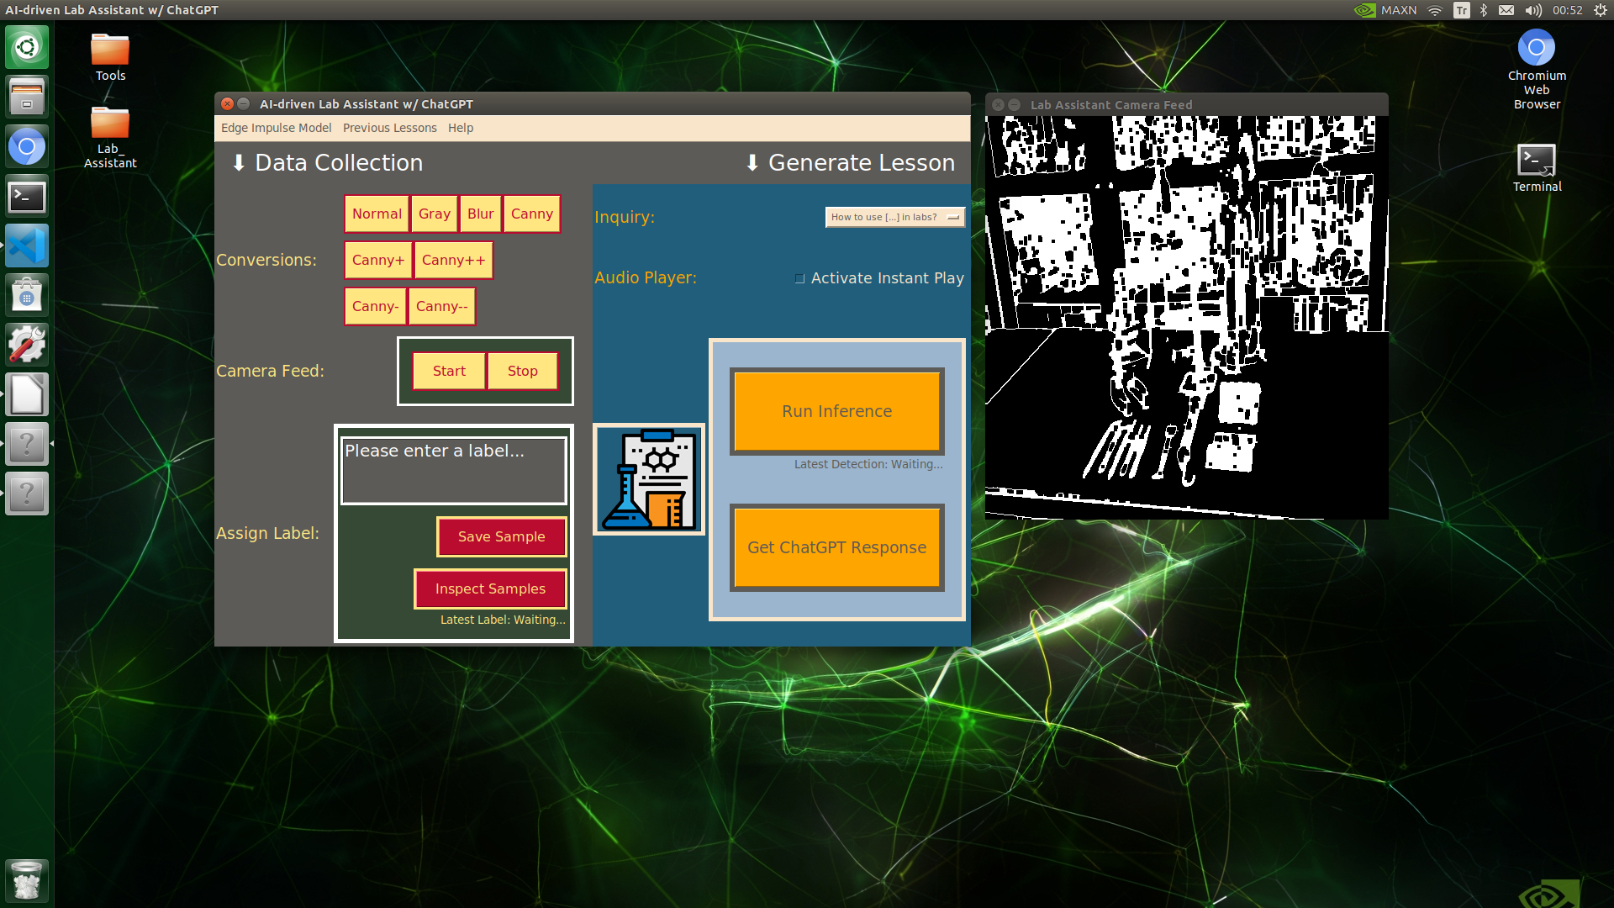This screenshot has height=908, width=1614.
Task: Click Inspect Samples button
Action: (490, 589)
